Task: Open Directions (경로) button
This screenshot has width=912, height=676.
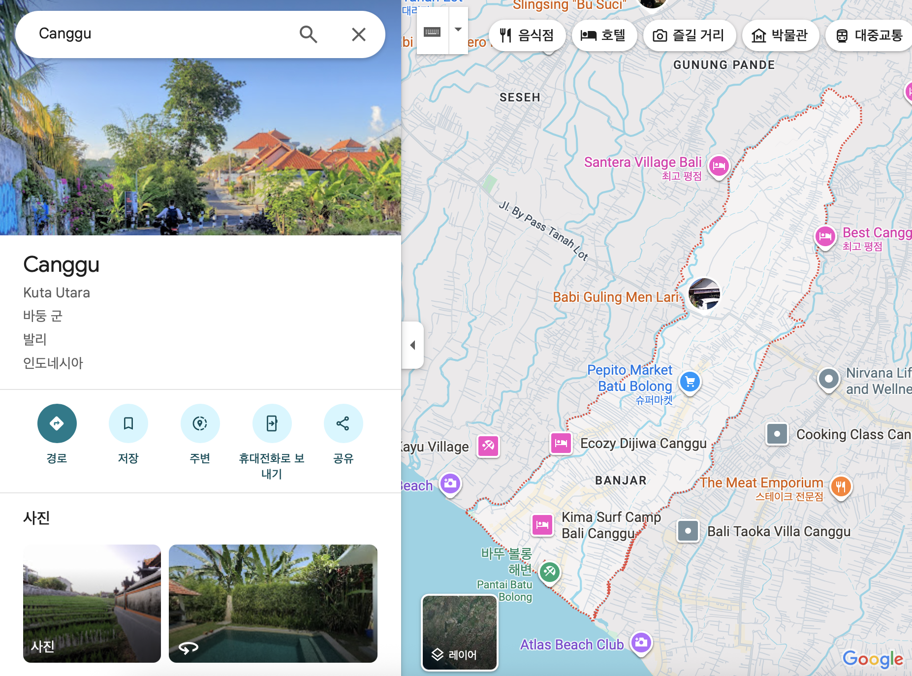Action: 57,423
